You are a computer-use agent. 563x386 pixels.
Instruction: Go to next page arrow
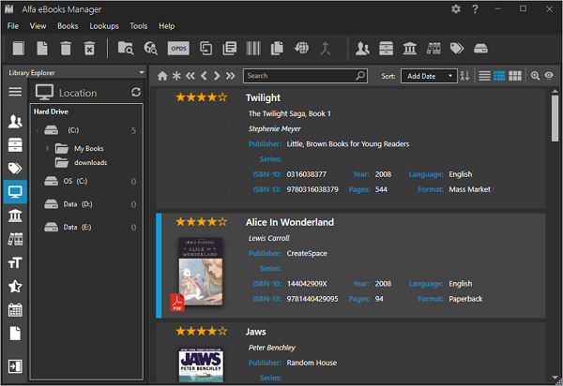217,76
